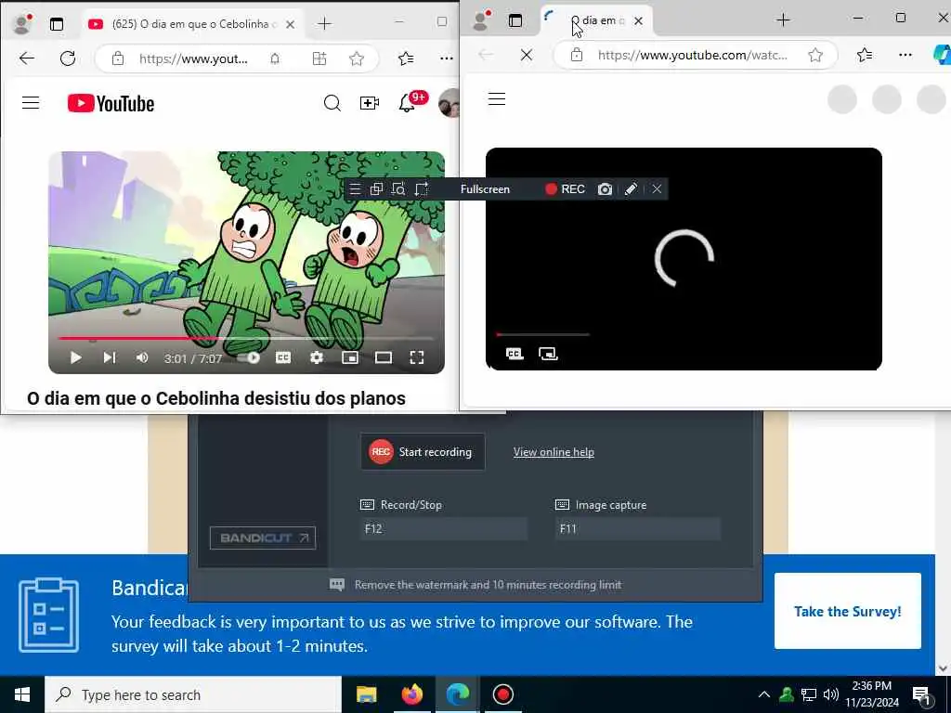The width and height of the screenshot is (951, 713).
Task: Click notification bell icon in left address bar
Action: click(275, 58)
